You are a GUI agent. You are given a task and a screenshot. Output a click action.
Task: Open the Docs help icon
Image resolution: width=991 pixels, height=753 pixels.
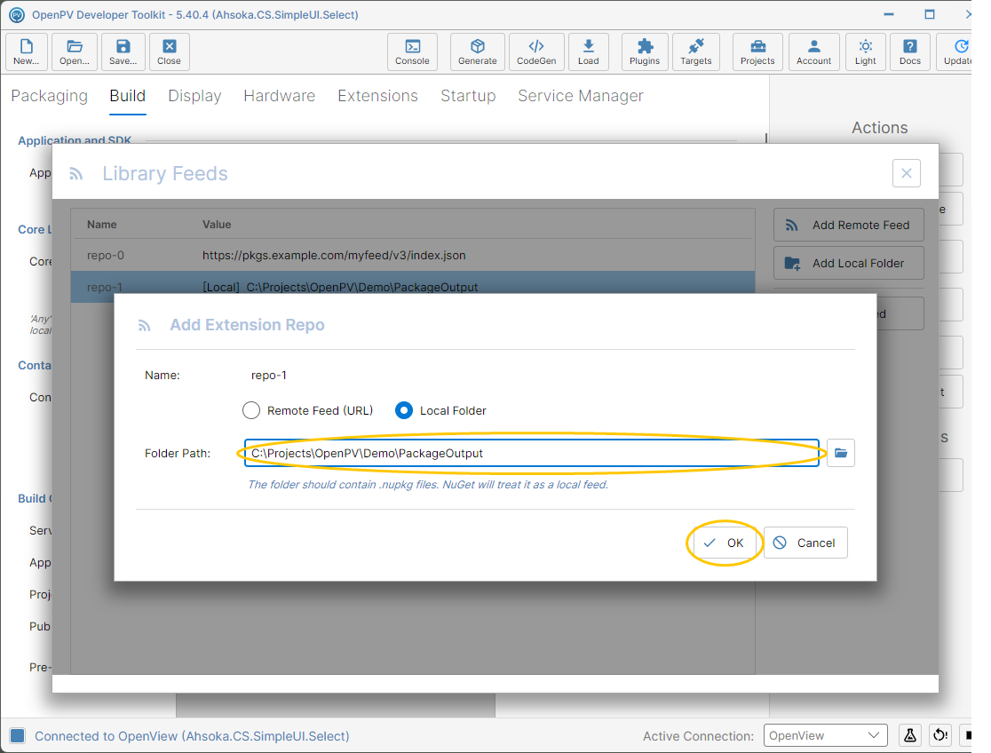909,52
